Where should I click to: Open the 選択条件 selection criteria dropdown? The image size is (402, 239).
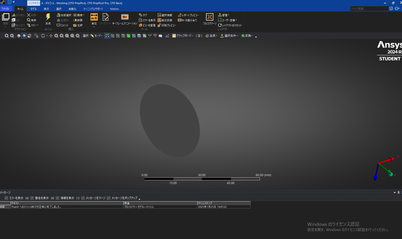pos(229,36)
